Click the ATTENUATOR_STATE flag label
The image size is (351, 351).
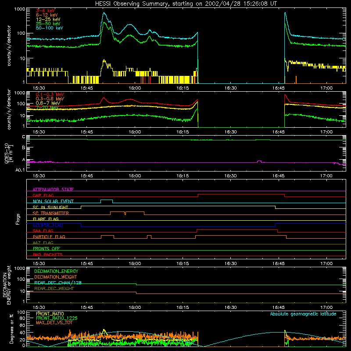pyautogui.click(x=53, y=190)
